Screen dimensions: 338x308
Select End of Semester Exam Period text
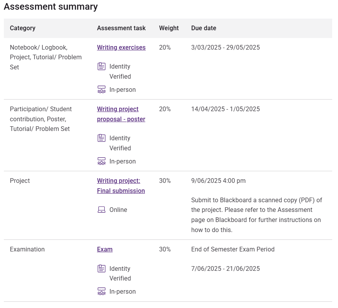coord(233,249)
